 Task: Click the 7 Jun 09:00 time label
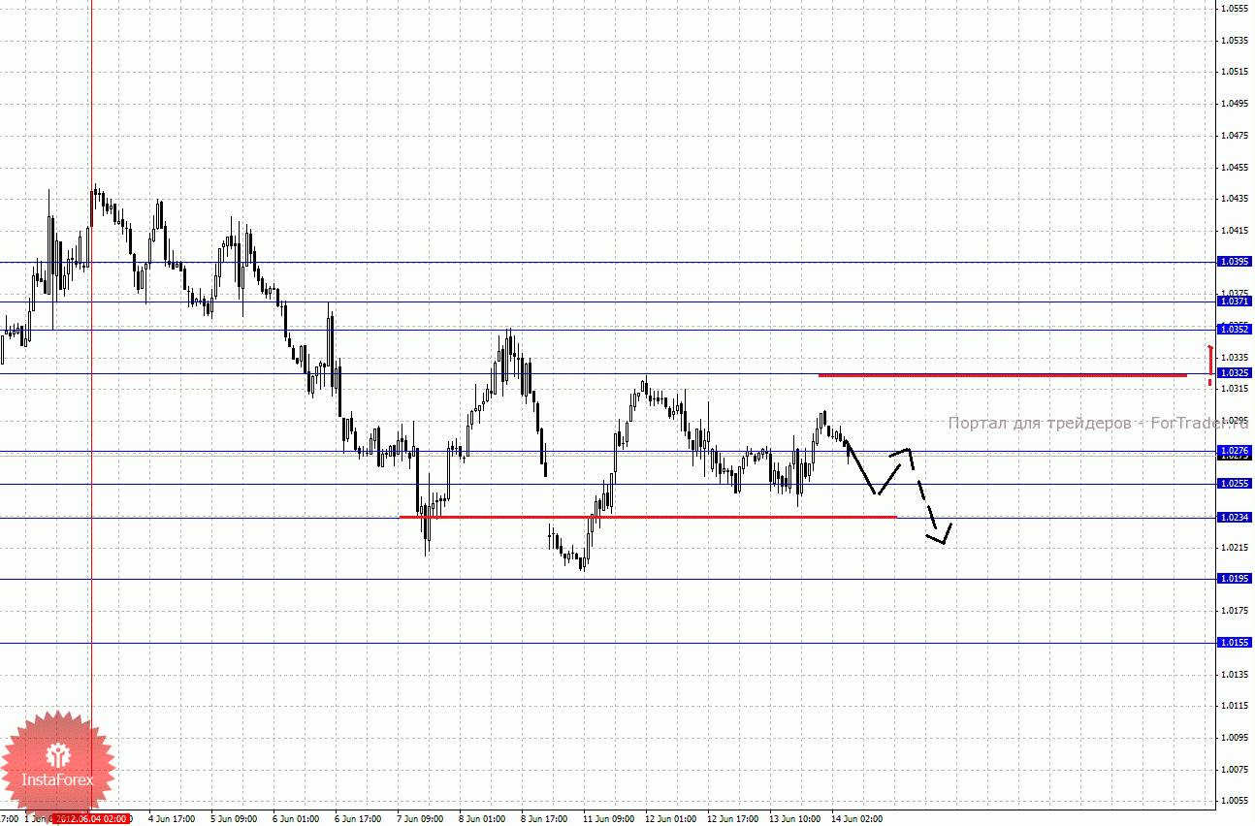tap(420, 819)
